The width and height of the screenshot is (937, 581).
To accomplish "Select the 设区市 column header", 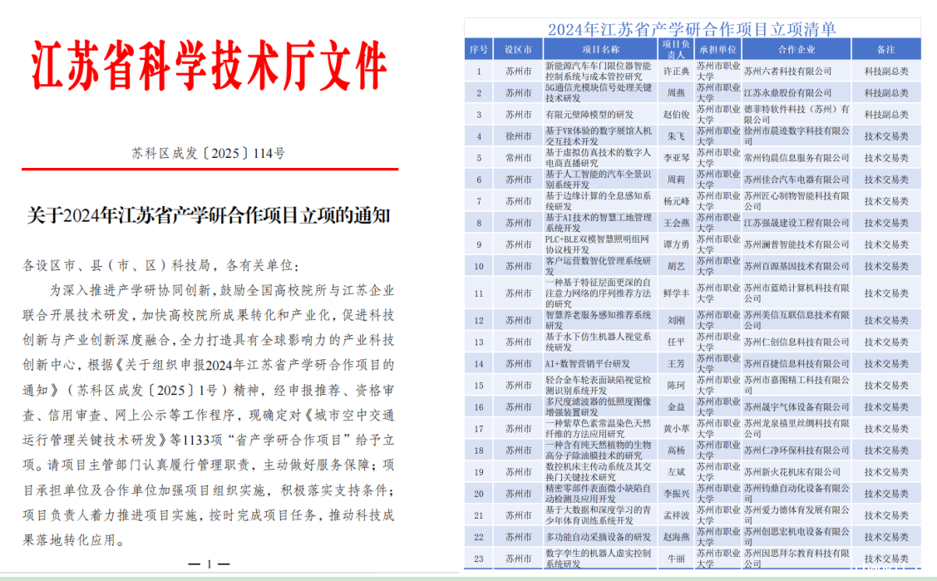I will click(518, 49).
